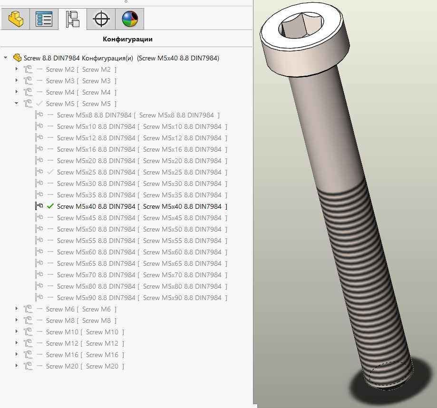This screenshot has width=437, height=408.
Task: Expand the Screw M10 configuration group
Action: pos(16,332)
